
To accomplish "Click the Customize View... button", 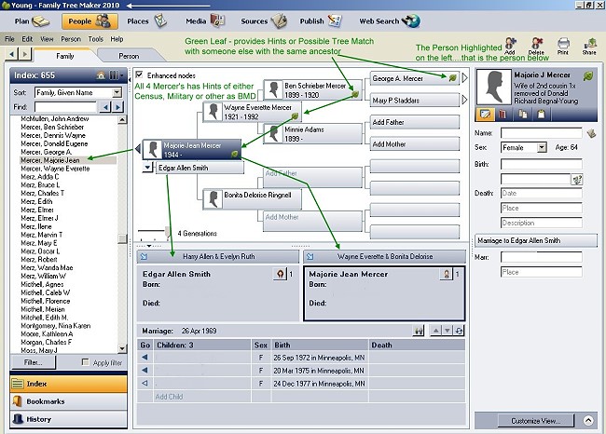I will (536, 421).
